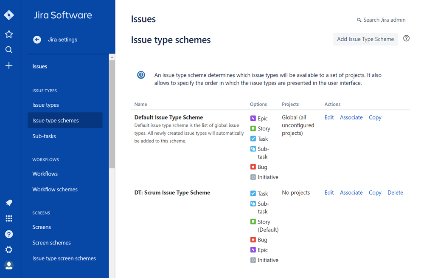This screenshot has height=278, width=424.
Task: Click the blue info icon in the description banner
Action: [141, 75]
